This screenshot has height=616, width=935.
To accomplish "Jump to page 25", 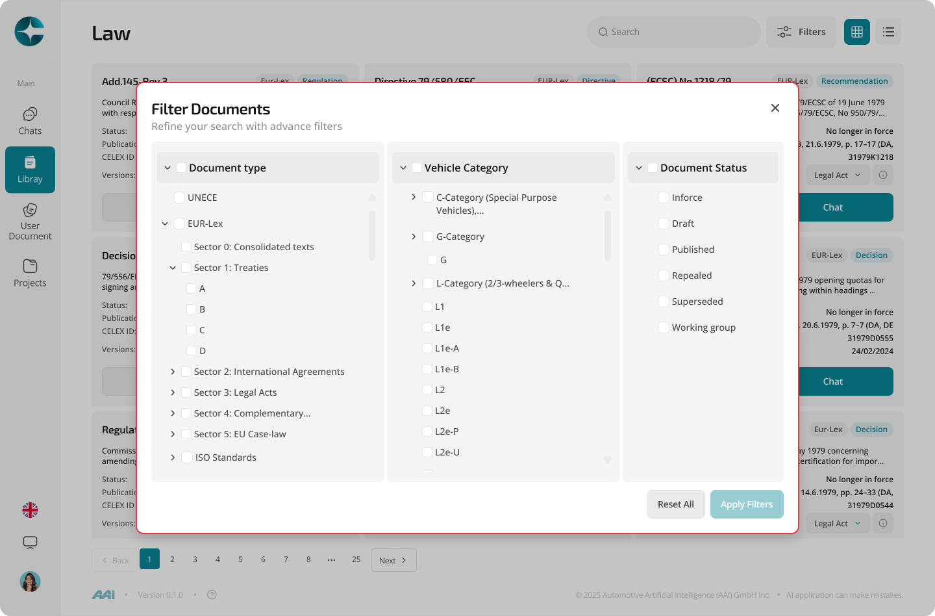I will (356, 559).
